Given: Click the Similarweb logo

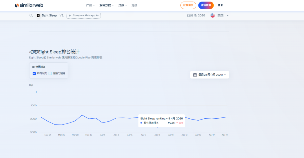Looking at the screenshot, I should [29, 5].
